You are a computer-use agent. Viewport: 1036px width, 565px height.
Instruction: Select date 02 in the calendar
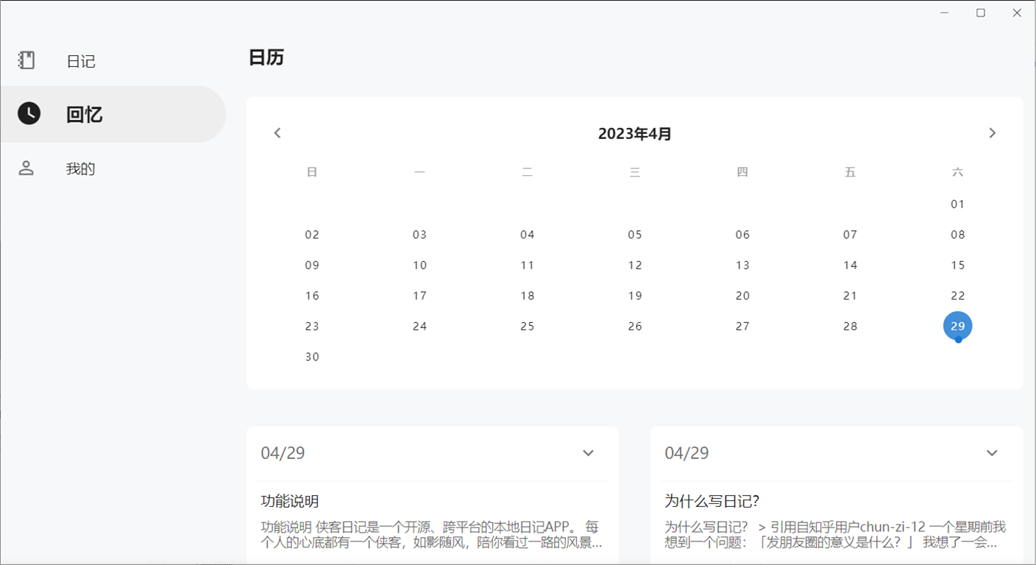312,235
